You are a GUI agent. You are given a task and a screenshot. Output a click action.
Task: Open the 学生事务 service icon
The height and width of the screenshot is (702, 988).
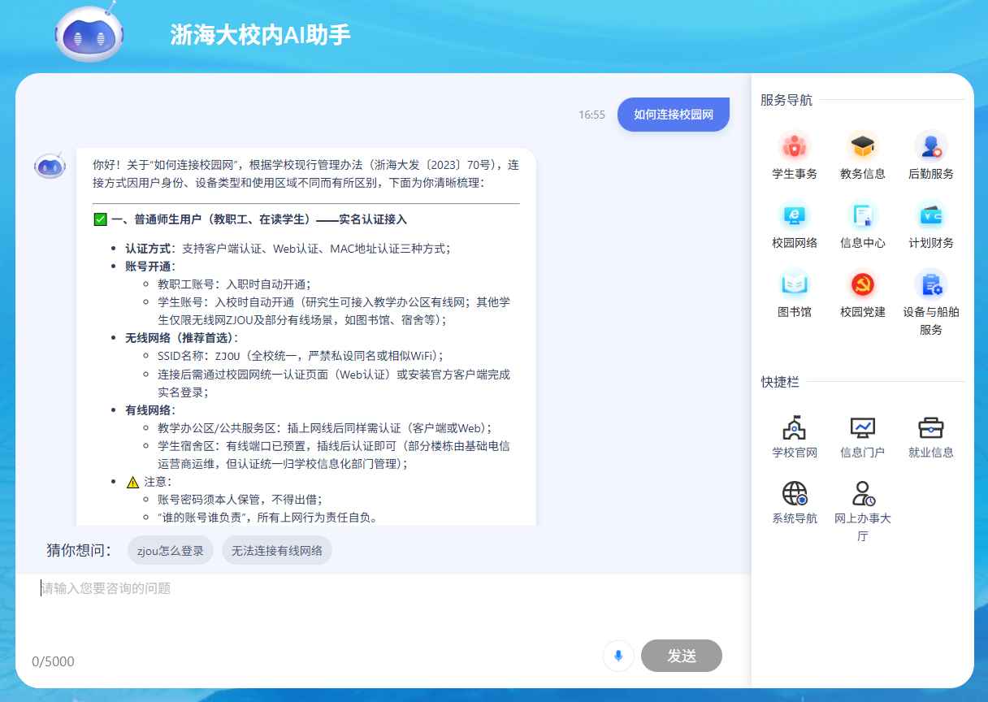(795, 147)
